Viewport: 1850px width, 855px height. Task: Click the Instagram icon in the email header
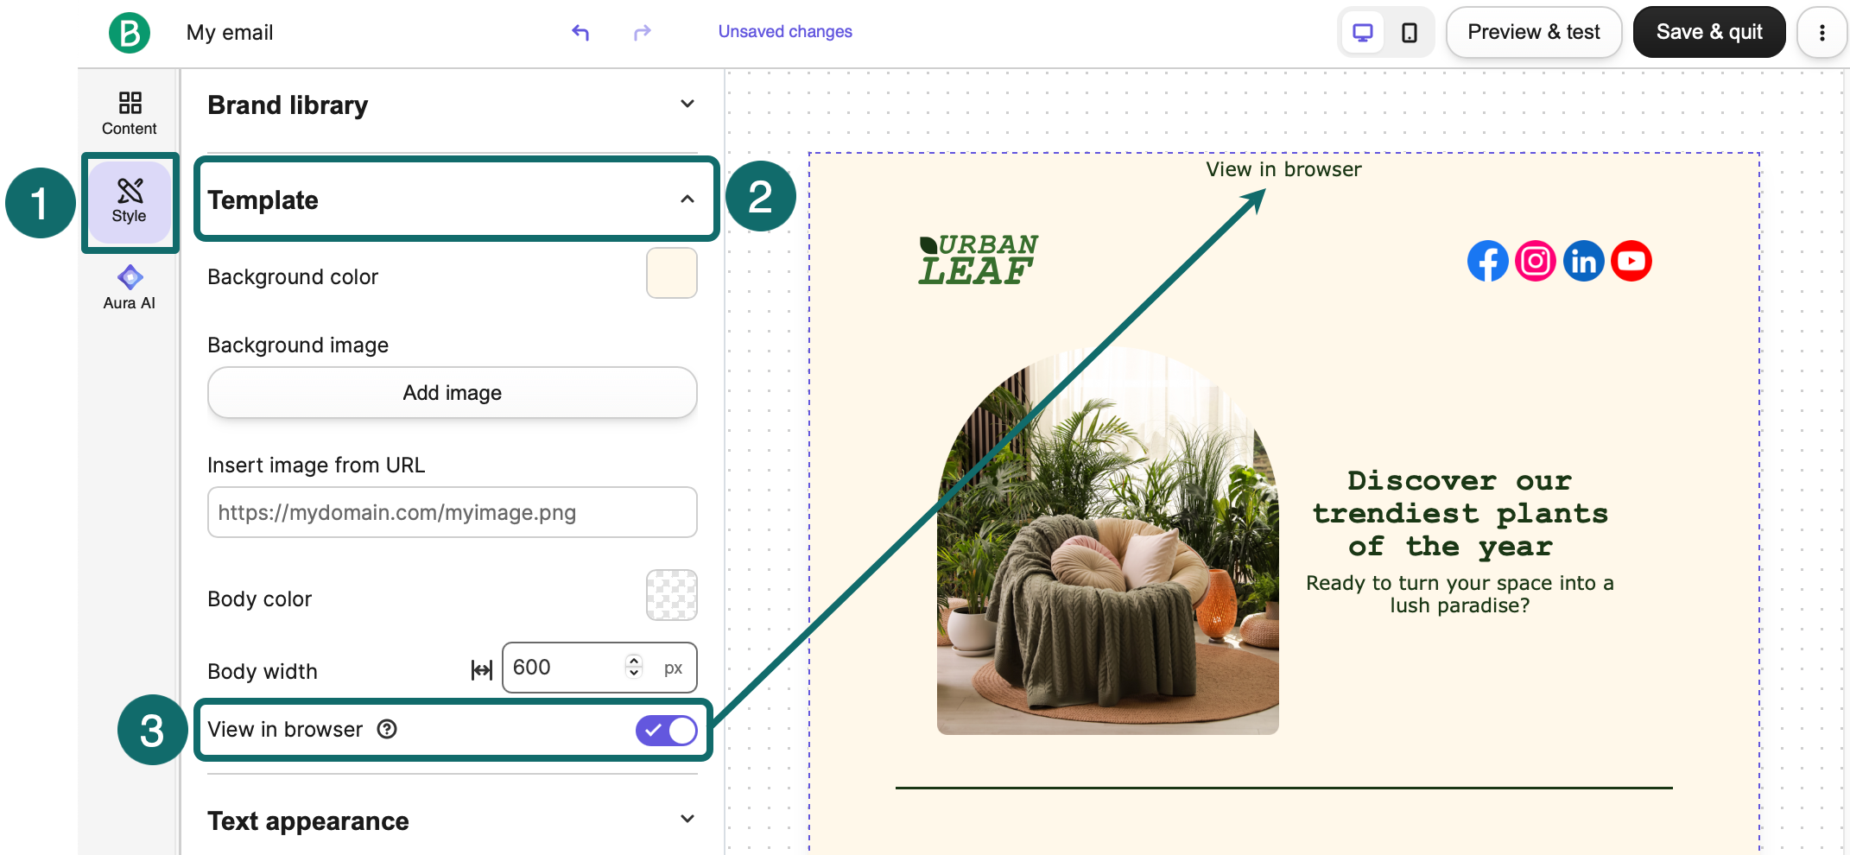point(1536,261)
